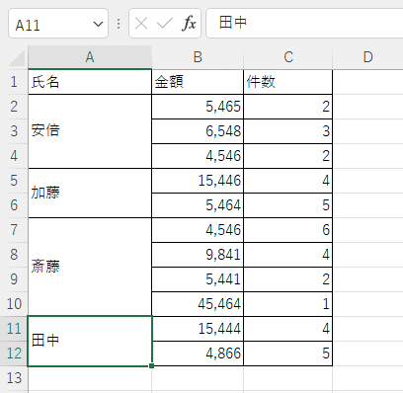This screenshot has width=403, height=393.
Task: Click amount cell 6,548
Action: [198, 131]
